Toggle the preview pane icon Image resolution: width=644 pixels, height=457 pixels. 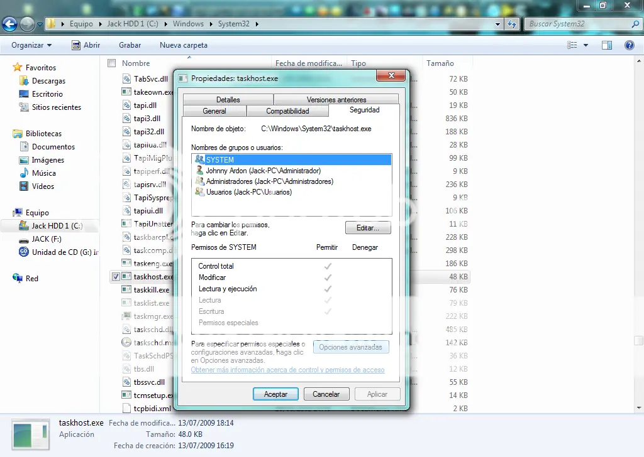(607, 45)
